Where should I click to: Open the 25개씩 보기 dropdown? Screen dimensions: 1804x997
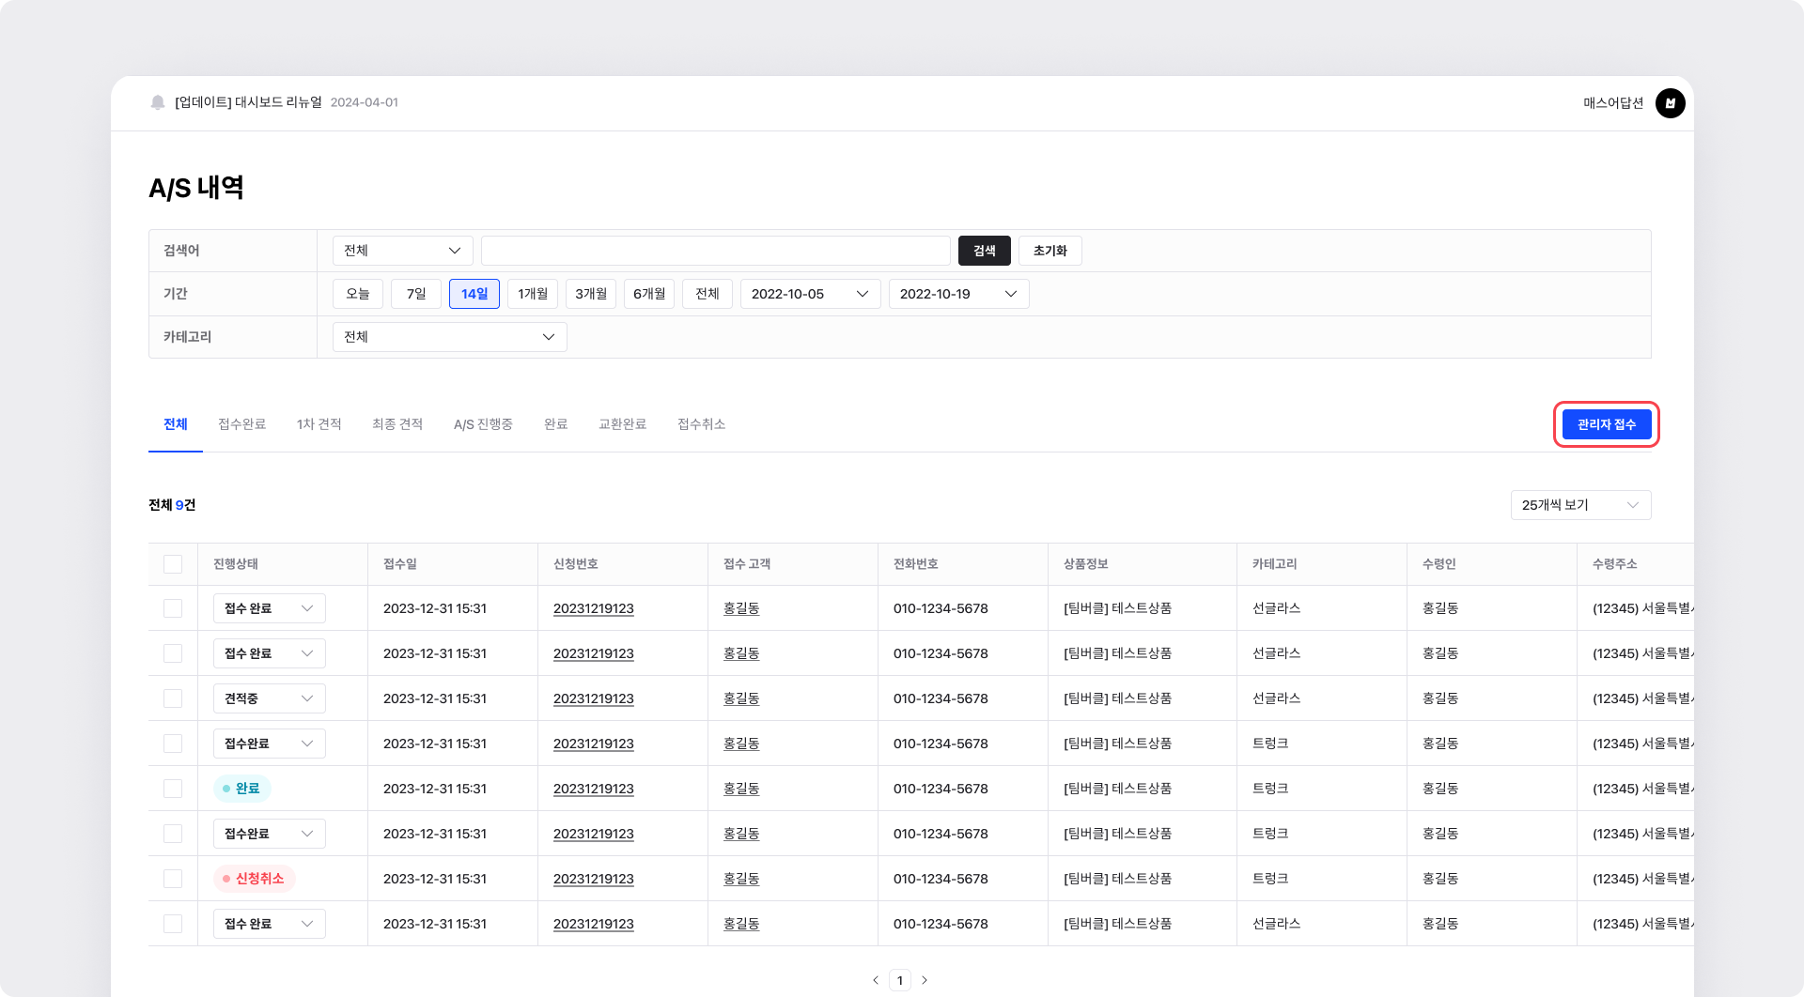click(1580, 505)
